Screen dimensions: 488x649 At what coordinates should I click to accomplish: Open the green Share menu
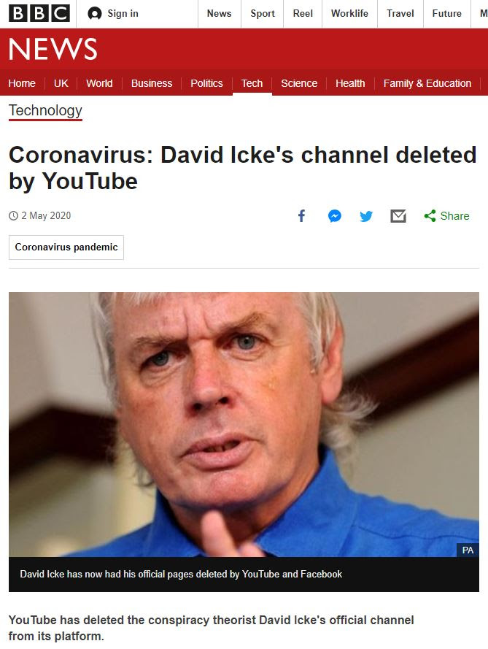(x=446, y=215)
